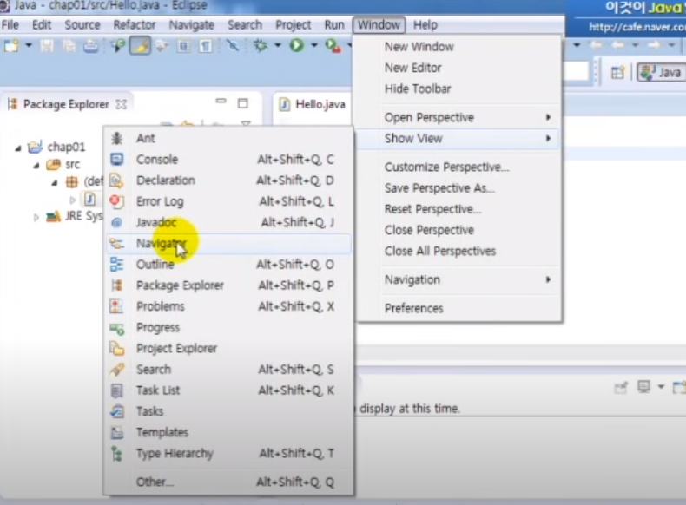Open Preferences from Window menu
This screenshot has height=505, width=686.
[x=458, y=308]
